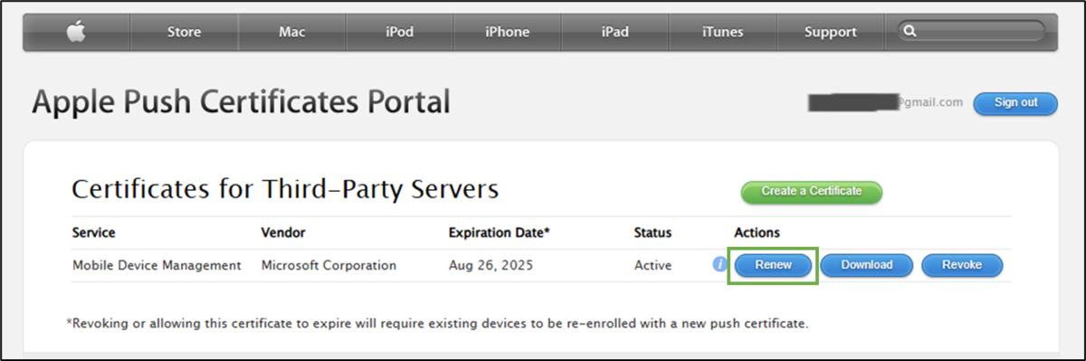Renew the Mobile Device Management certificate

coord(774,265)
